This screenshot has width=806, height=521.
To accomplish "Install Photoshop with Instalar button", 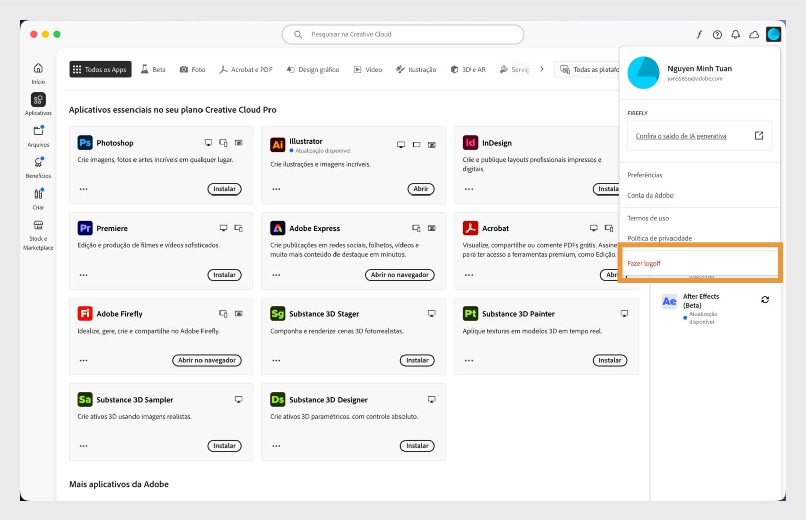I will 224,189.
